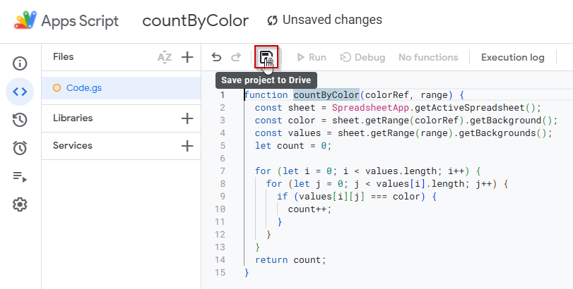This screenshot has width=573, height=289.
Task: Select the Code.gs file
Action: (121, 88)
